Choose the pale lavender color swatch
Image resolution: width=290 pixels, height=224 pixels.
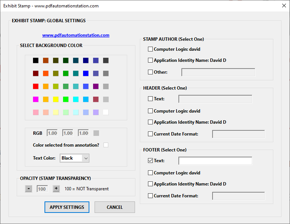pos(96,112)
